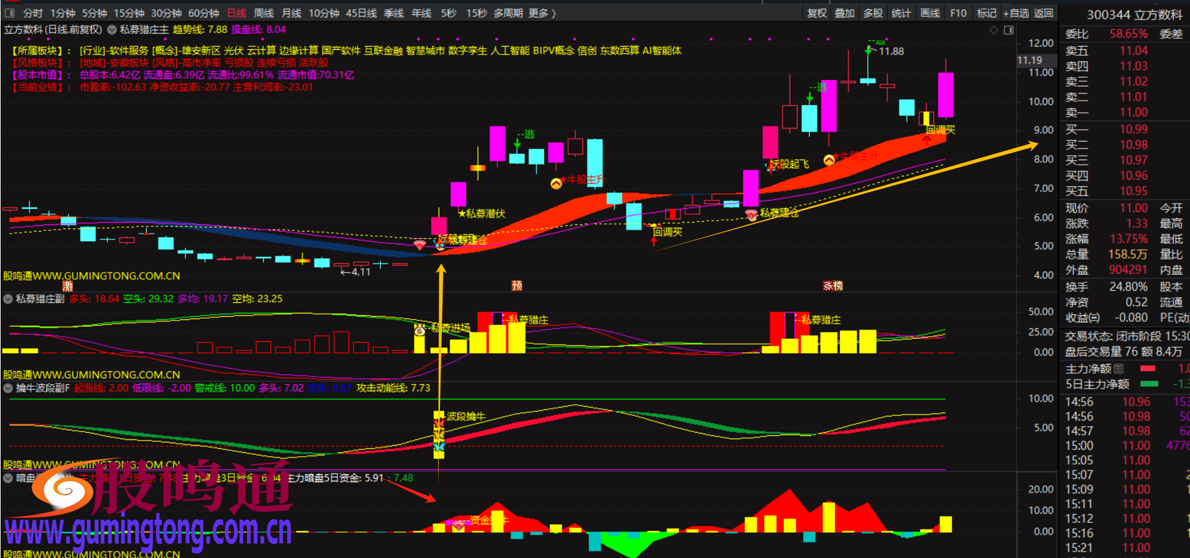Open the 更多 periods expander

[x=542, y=13]
